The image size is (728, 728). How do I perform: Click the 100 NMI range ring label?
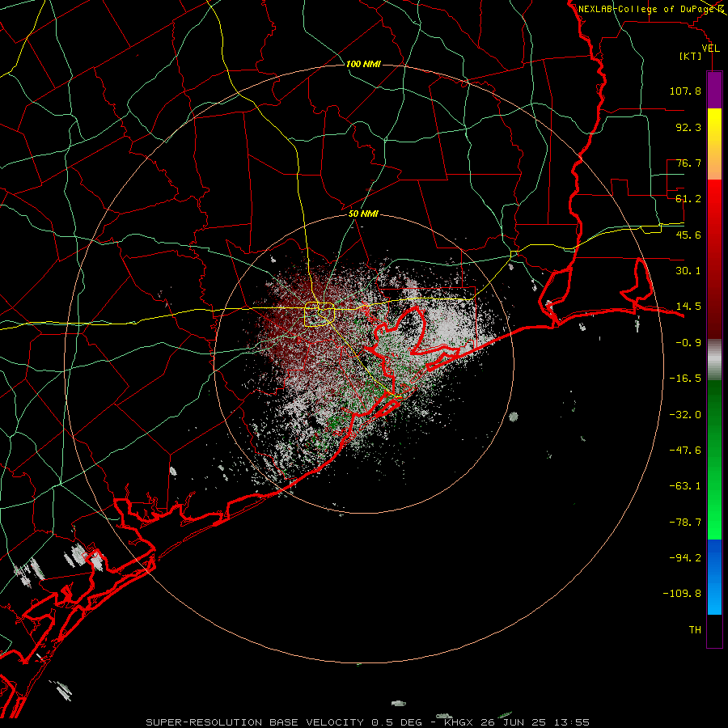pyautogui.click(x=363, y=64)
